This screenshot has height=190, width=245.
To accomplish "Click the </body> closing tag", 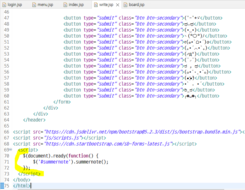I will pyautogui.click(x=22, y=180).
